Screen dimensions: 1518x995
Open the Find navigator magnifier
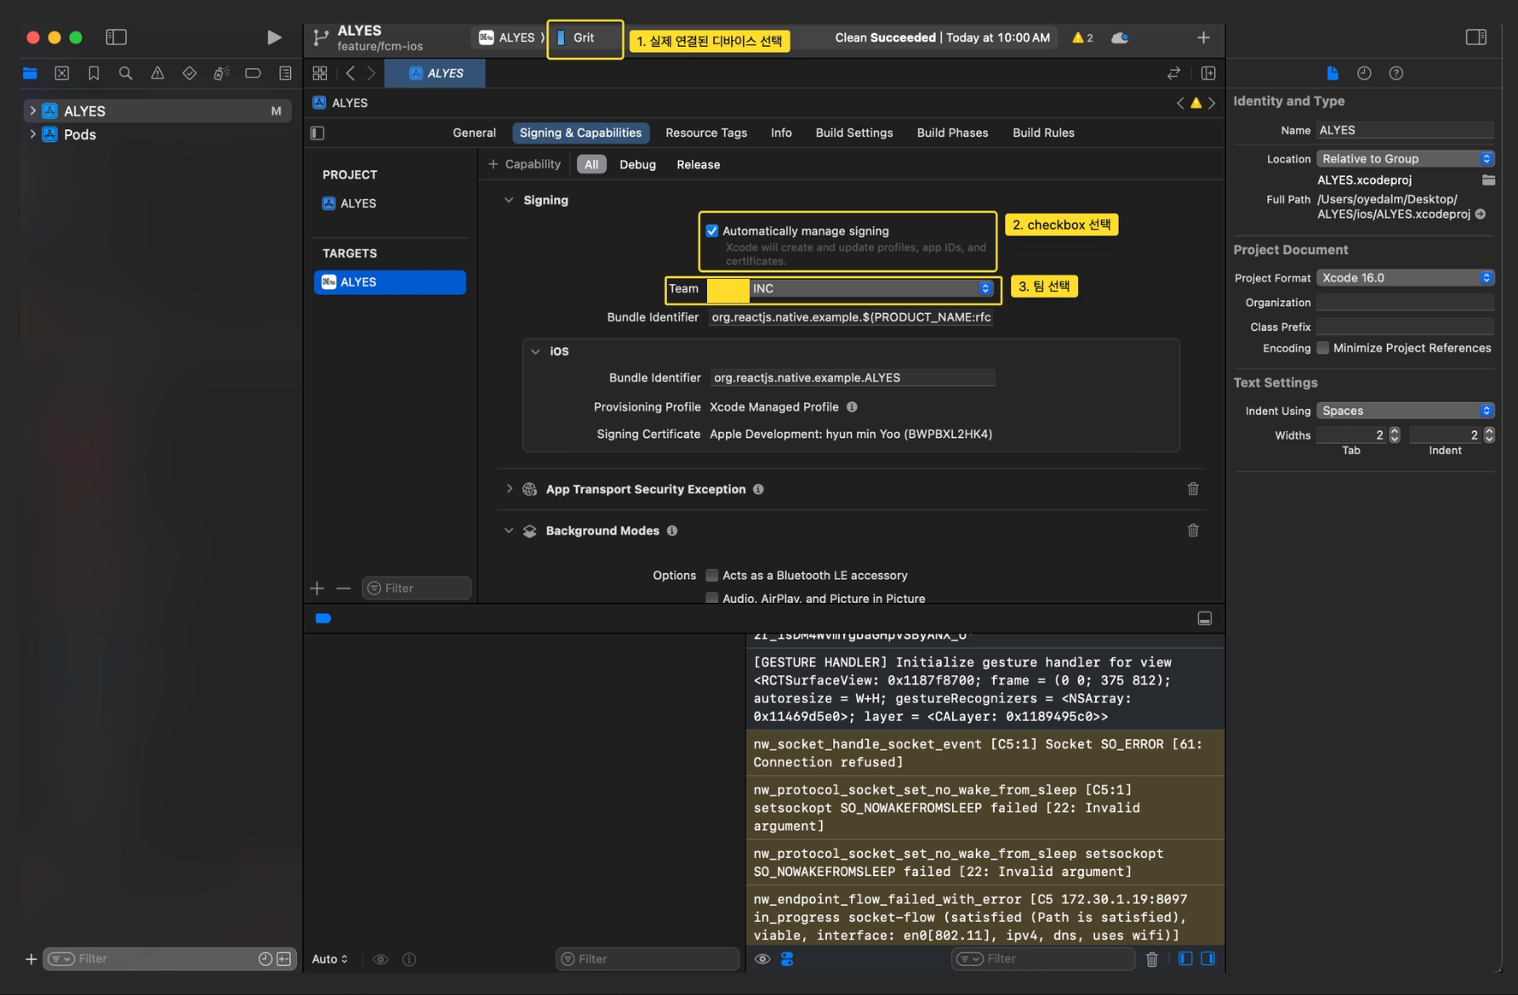tap(125, 73)
